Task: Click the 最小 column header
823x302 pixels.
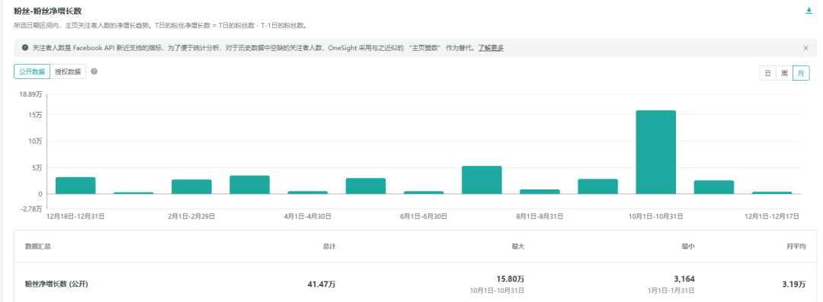Action: coord(688,246)
